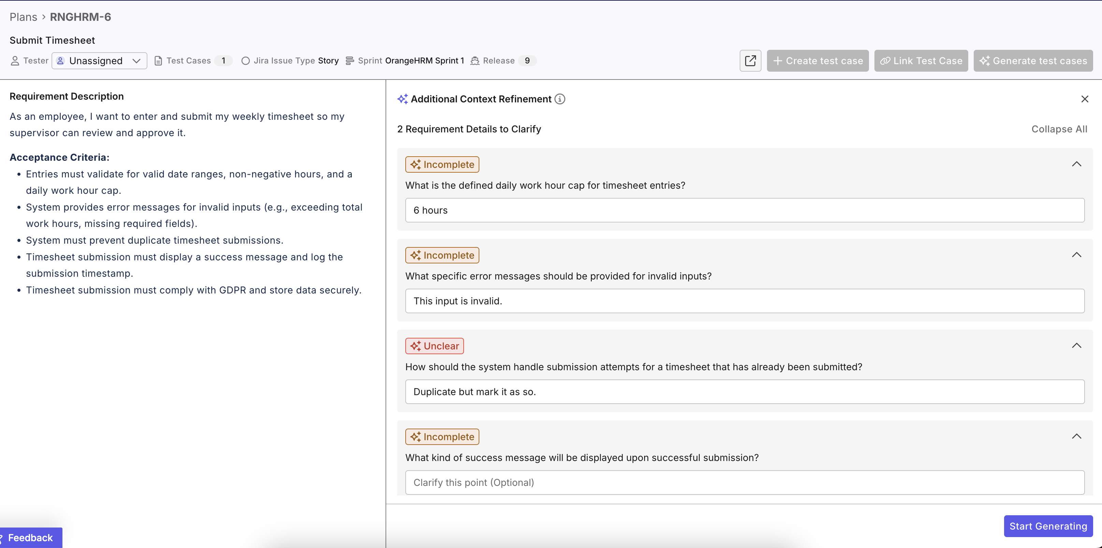The height and width of the screenshot is (548, 1102).
Task: Click the Tester avatar icon
Action: 15,61
